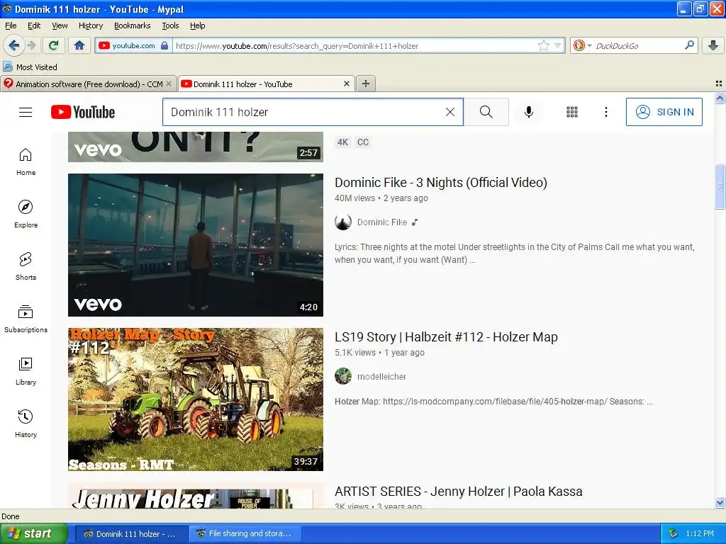Open the Most Visited bookmarks folder
The height and width of the screenshot is (544, 726).
pyautogui.click(x=30, y=67)
